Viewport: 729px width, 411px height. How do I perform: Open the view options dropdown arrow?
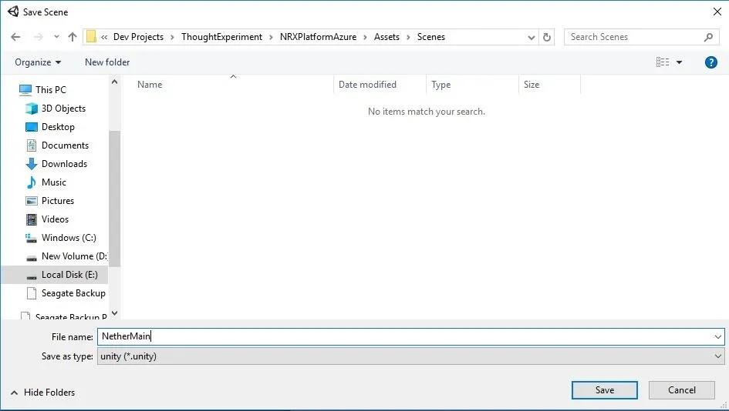coord(680,62)
